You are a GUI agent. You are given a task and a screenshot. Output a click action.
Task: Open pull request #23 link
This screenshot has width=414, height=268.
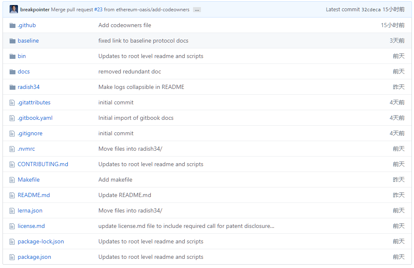pos(98,10)
